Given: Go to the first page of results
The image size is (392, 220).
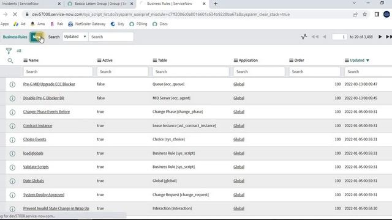Looking at the screenshot, I should tap(315, 37).
